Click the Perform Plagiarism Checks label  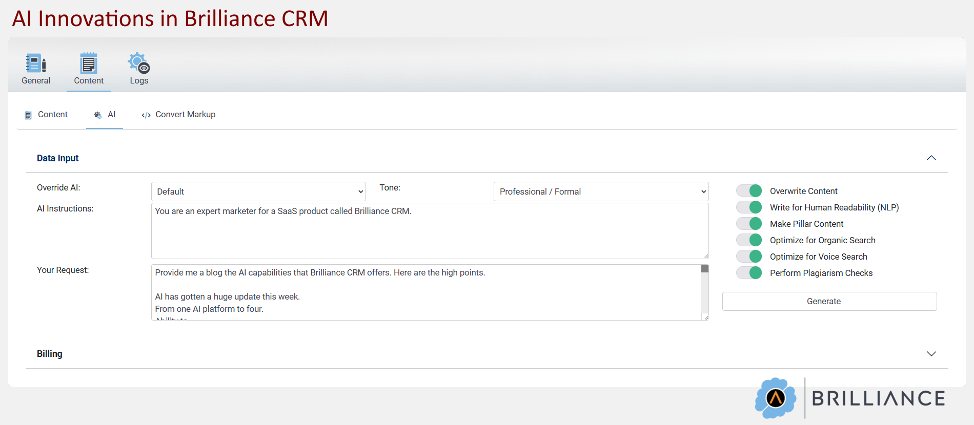pos(821,273)
